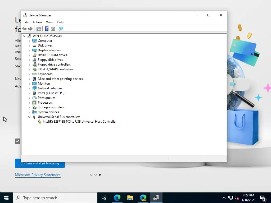This screenshot has height=203, width=271.
Task: Select the DVD/CD-ROM drives label
Action: 52,55
